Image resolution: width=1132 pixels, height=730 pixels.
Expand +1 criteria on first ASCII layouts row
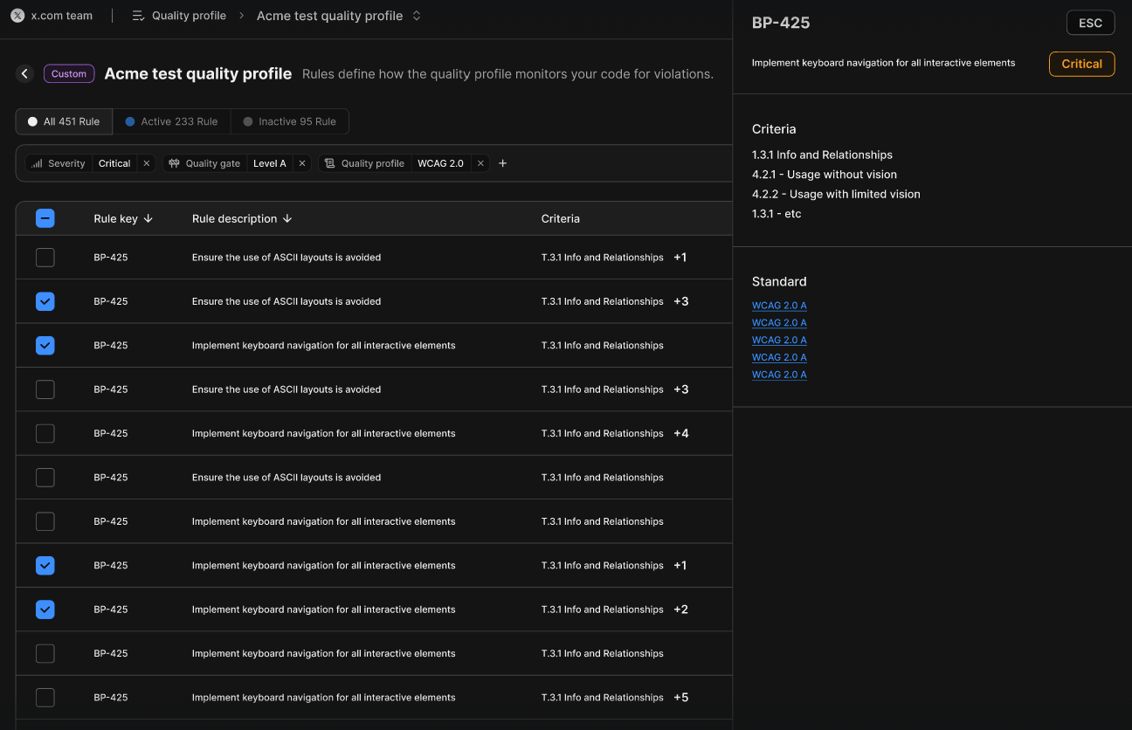(x=680, y=258)
